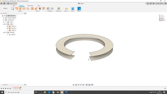Switch to the Surface tab
This screenshot has width=167, height=94.
(21, 6)
